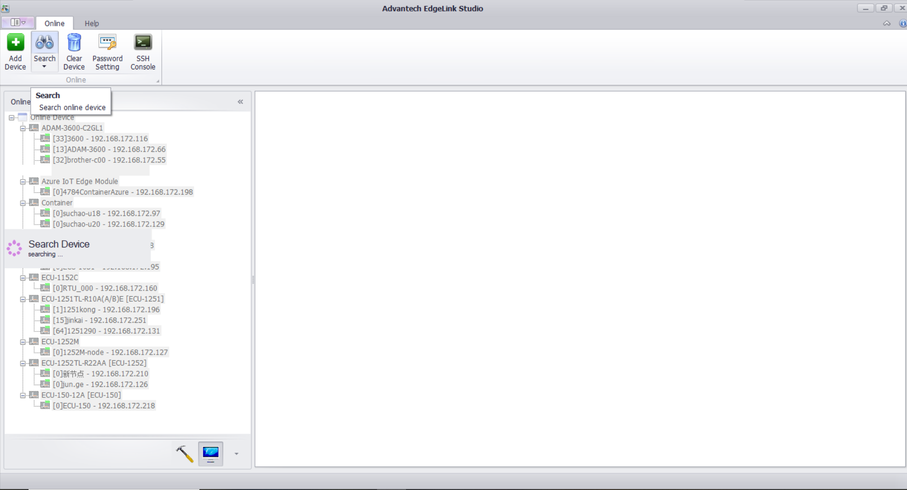Select the Online ribbon tab

pyautogui.click(x=55, y=23)
